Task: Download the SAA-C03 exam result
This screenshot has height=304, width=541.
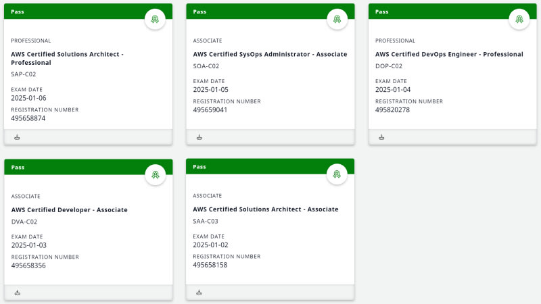Action: click(x=199, y=293)
